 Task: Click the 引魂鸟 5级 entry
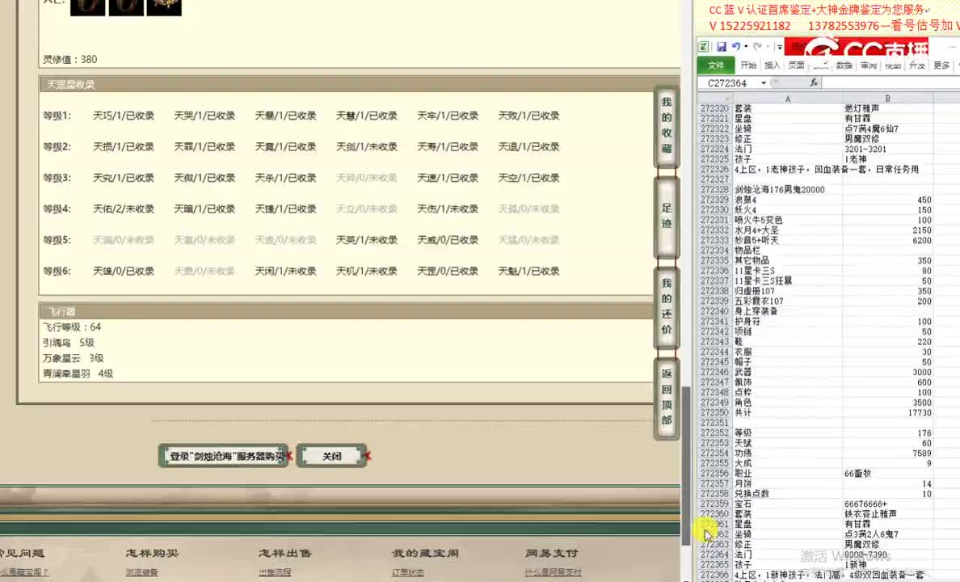[x=69, y=343]
